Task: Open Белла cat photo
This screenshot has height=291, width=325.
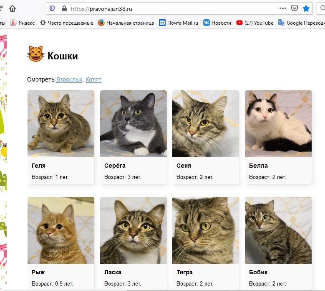Action: click(x=278, y=124)
